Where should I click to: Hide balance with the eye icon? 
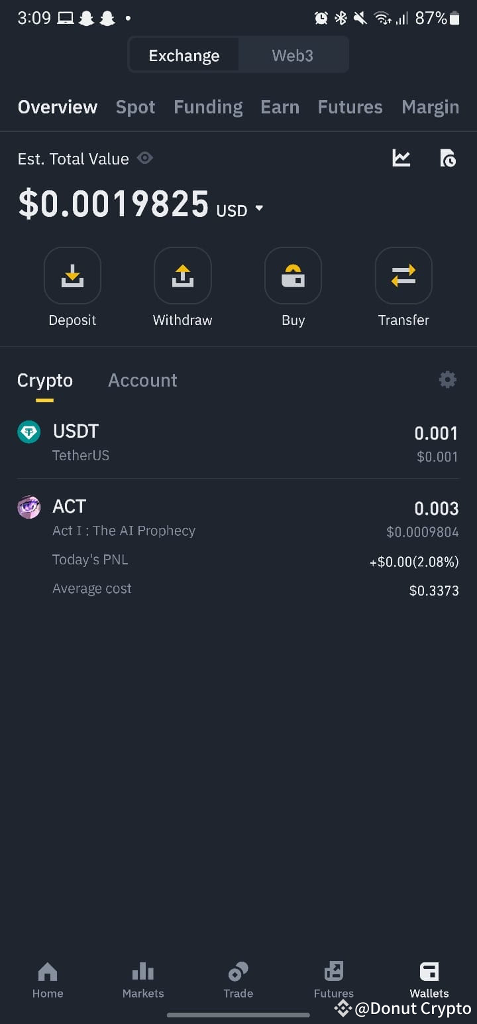[145, 158]
